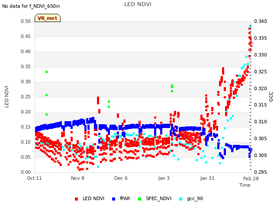277x207 pixels.
Task: Click the chart title LED NDVI
Action: (138, 4)
